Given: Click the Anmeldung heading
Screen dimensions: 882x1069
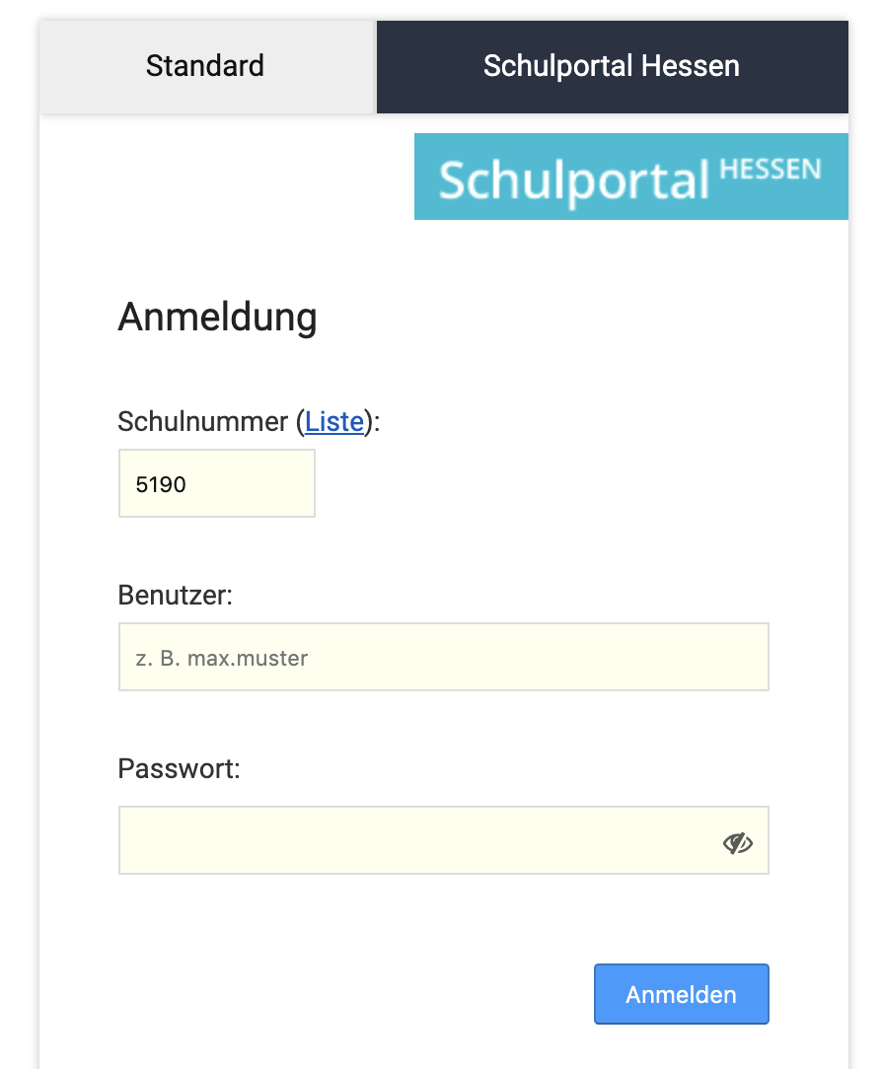Looking at the screenshot, I should [217, 318].
